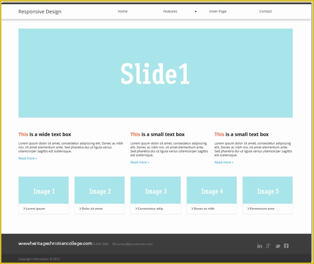Open the Image 1 thumbnail
Image resolution: width=314 pixels, height=264 pixels.
(43, 190)
